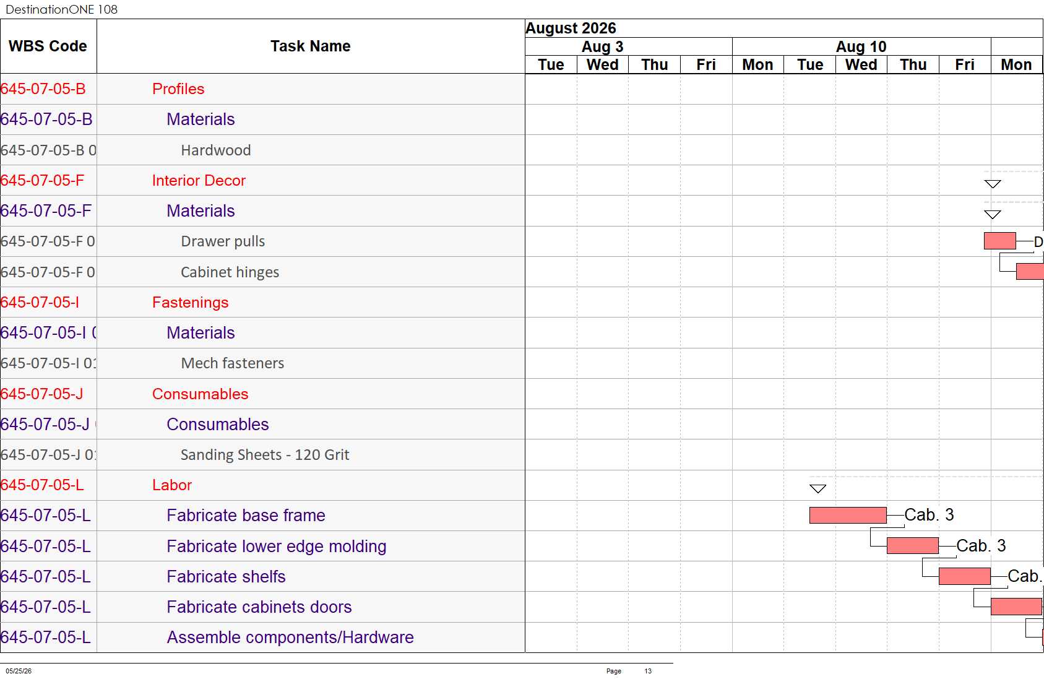
Task: Click the Task Name column header
Action: (311, 46)
